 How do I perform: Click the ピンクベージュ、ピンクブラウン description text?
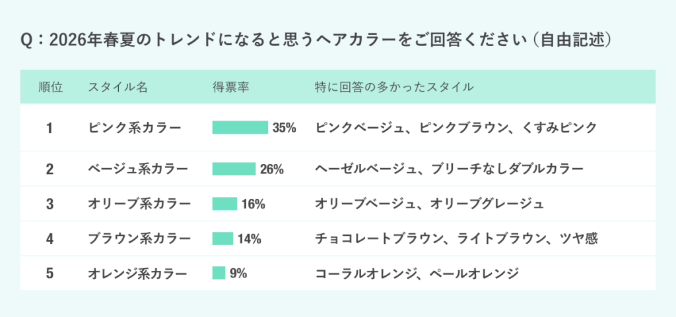[456, 128]
